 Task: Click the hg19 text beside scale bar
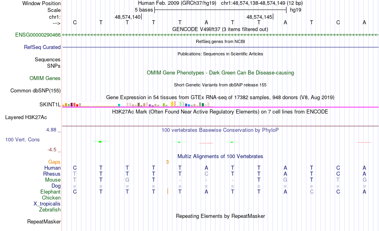point(295,10)
